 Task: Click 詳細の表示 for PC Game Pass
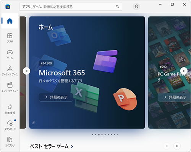click(x=175, y=97)
